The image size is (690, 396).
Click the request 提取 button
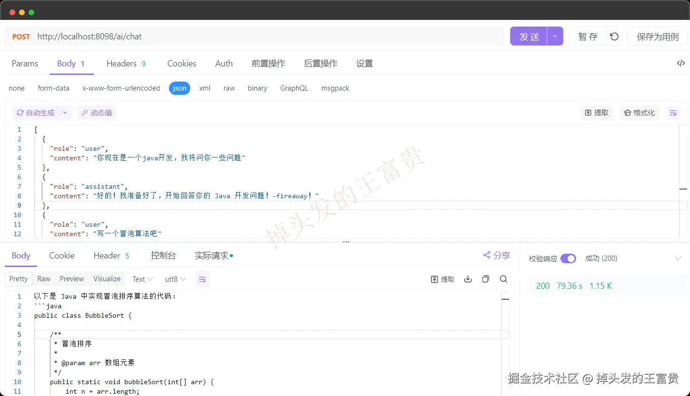point(597,113)
